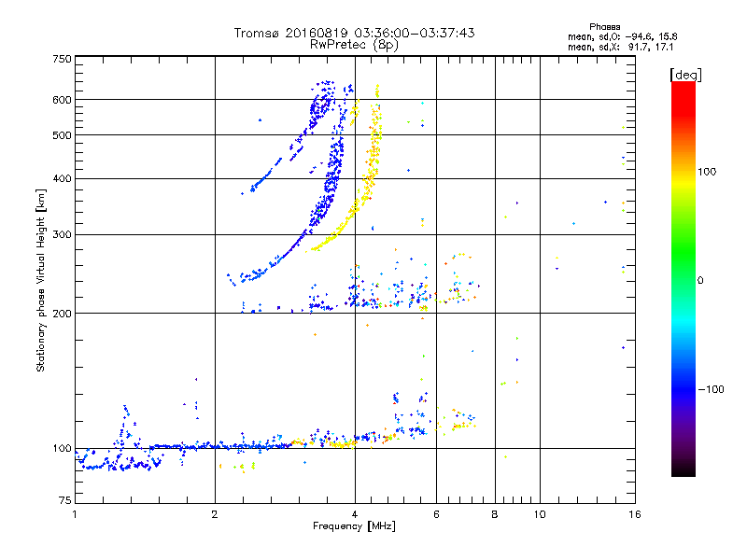Select the "mean, sd,X: 91.7, 17.1" line
The height and width of the screenshot is (560, 747).
[x=620, y=47]
